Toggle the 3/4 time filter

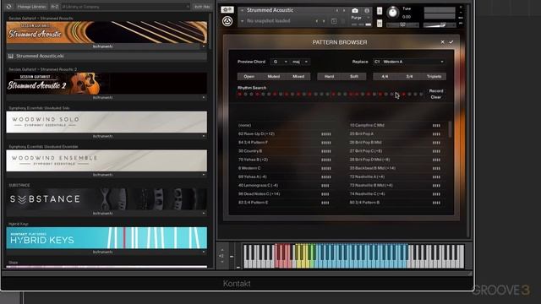(409, 77)
